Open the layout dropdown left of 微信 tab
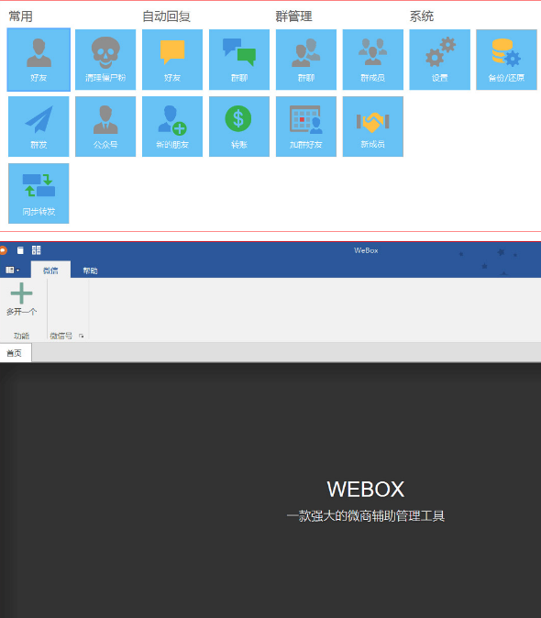541x618 pixels. tap(13, 270)
